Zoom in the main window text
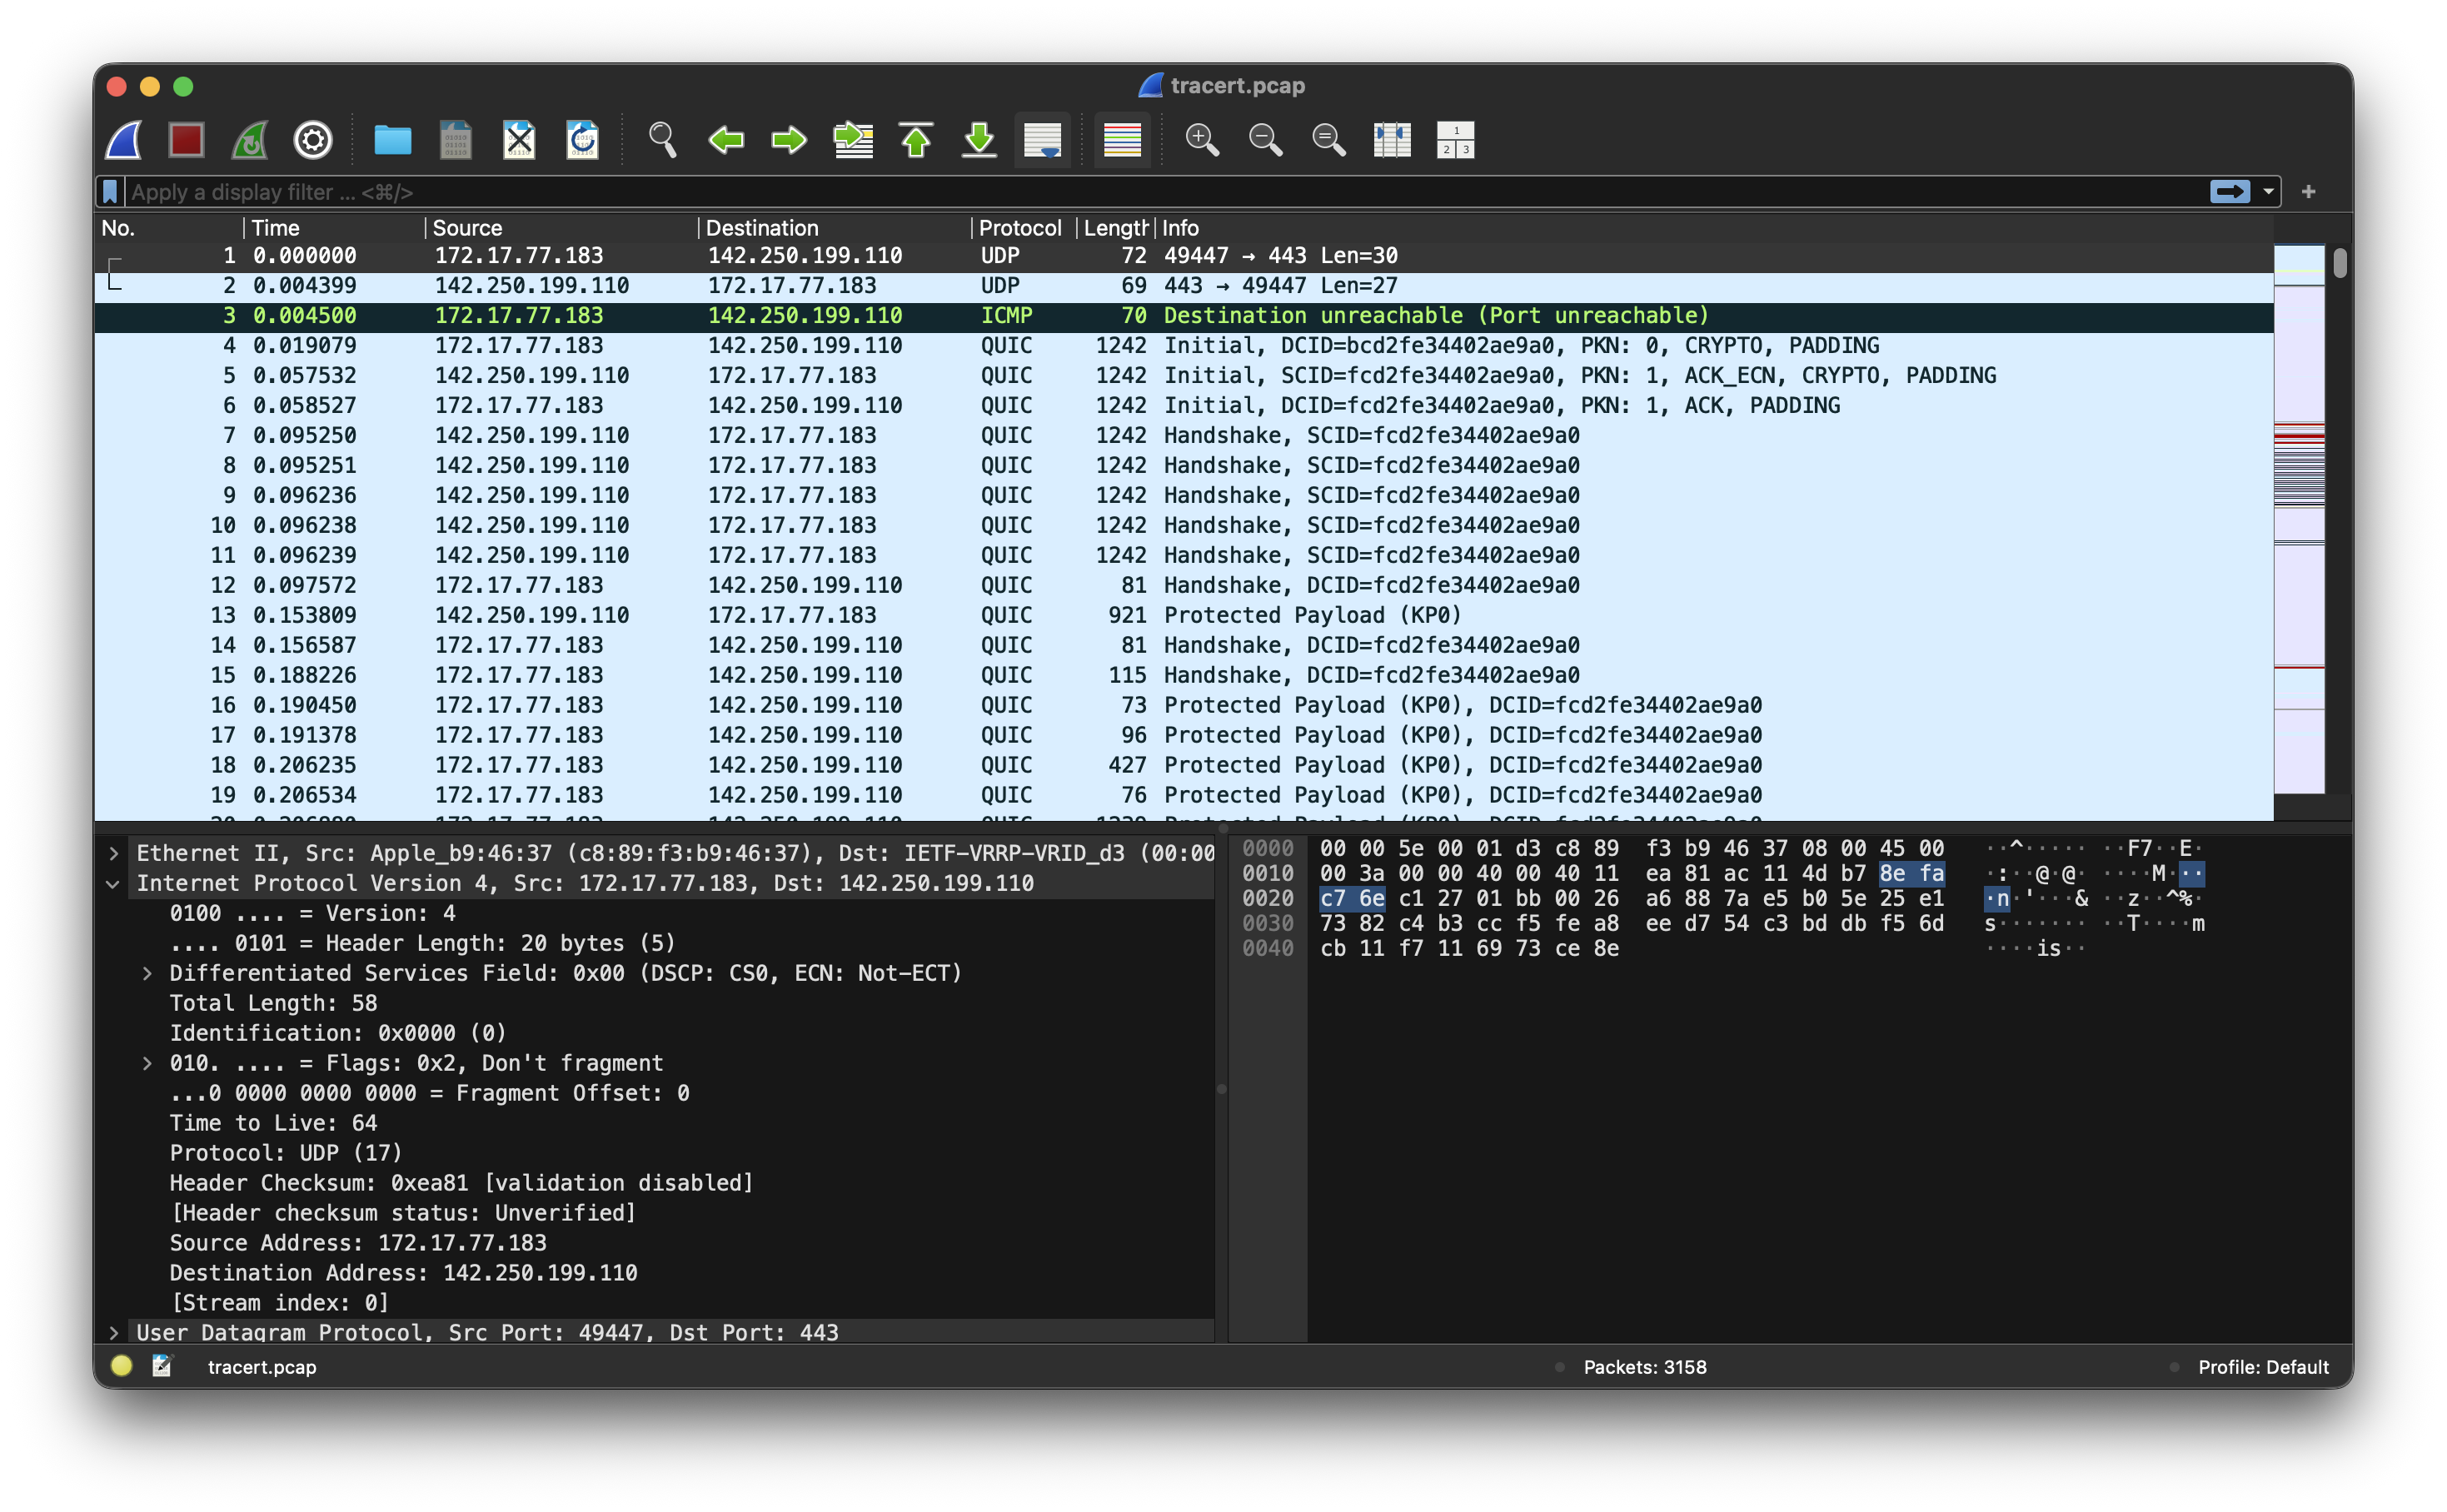Viewport: 2447px width, 1512px height. click(x=1202, y=140)
